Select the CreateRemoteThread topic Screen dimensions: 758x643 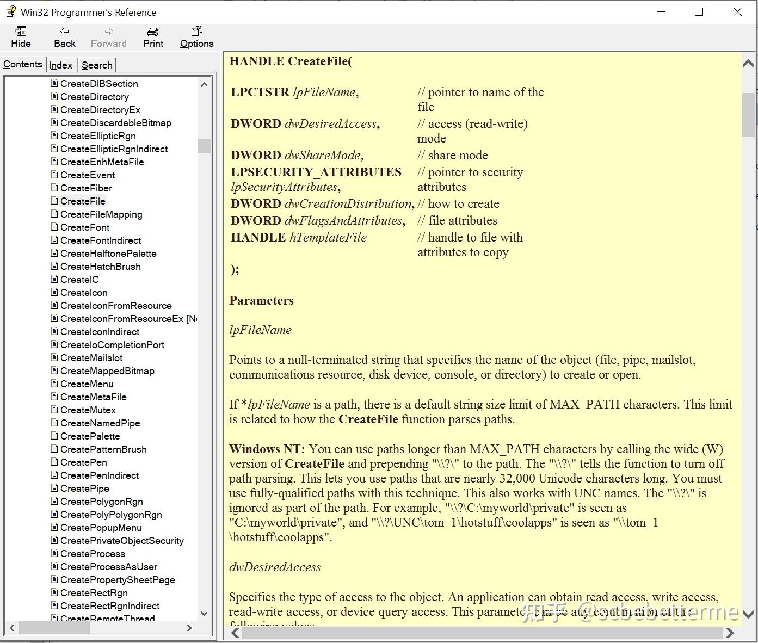[x=107, y=619]
